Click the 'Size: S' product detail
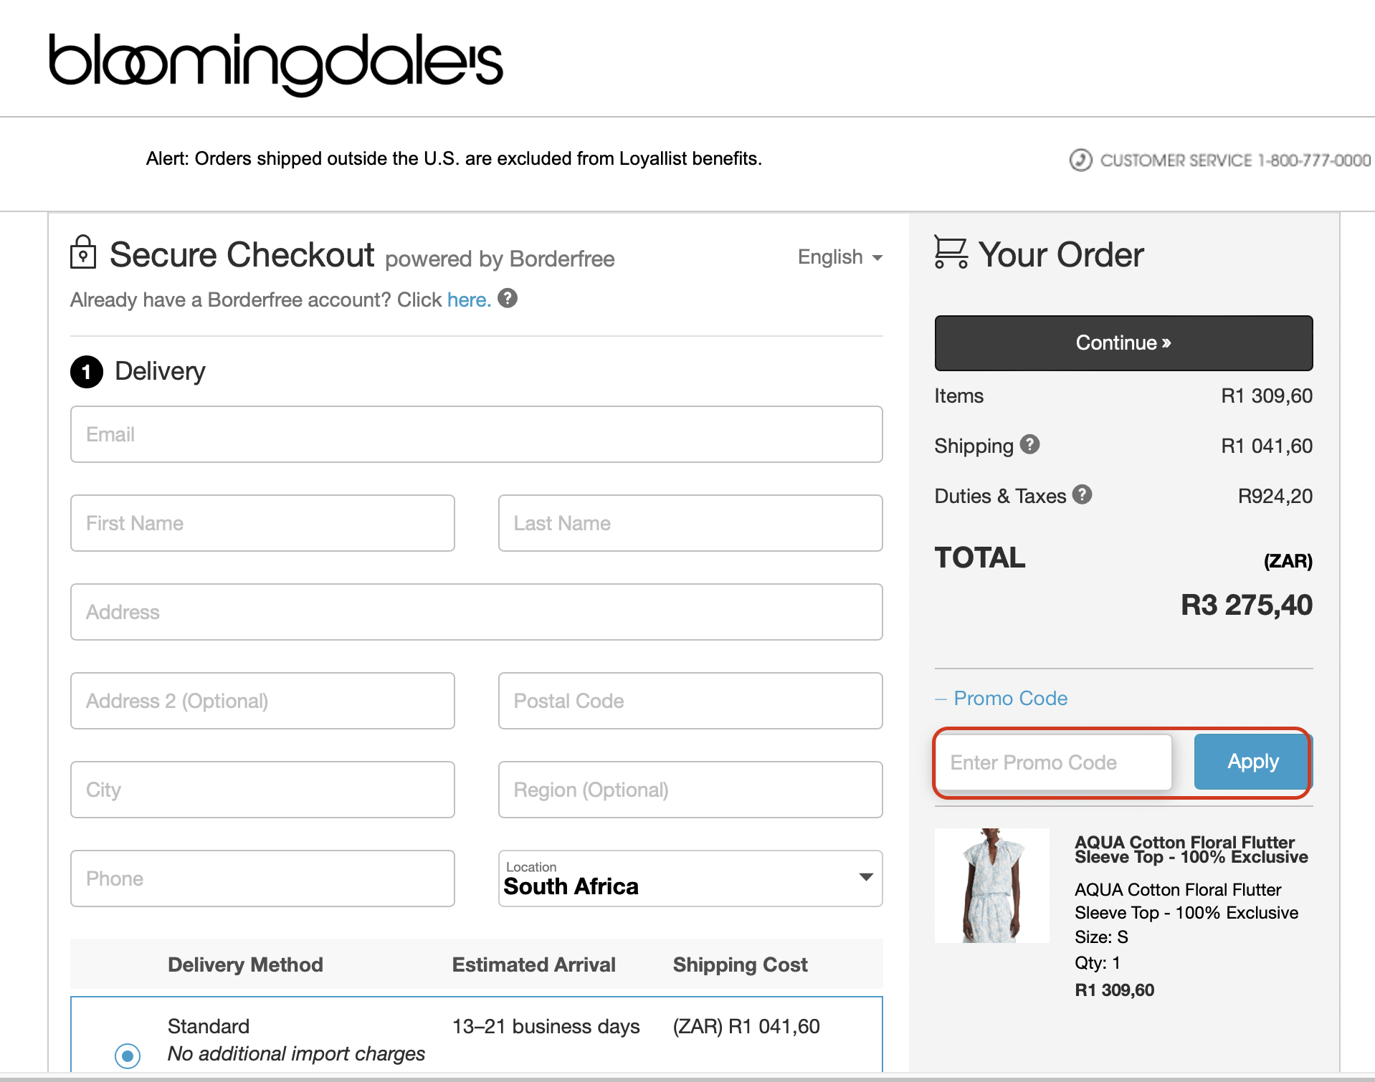This screenshot has width=1375, height=1082. pyautogui.click(x=1101, y=937)
